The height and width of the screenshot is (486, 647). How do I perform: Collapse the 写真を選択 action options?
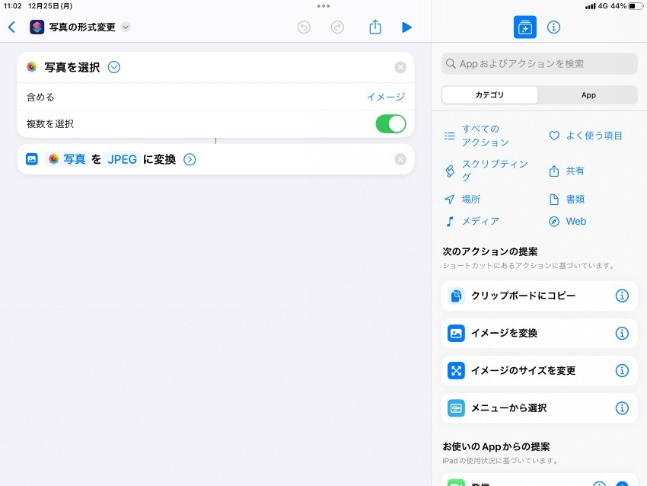(113, 67)
